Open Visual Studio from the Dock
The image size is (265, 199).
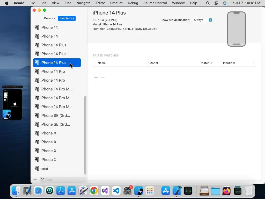click(x=105, y=191)
